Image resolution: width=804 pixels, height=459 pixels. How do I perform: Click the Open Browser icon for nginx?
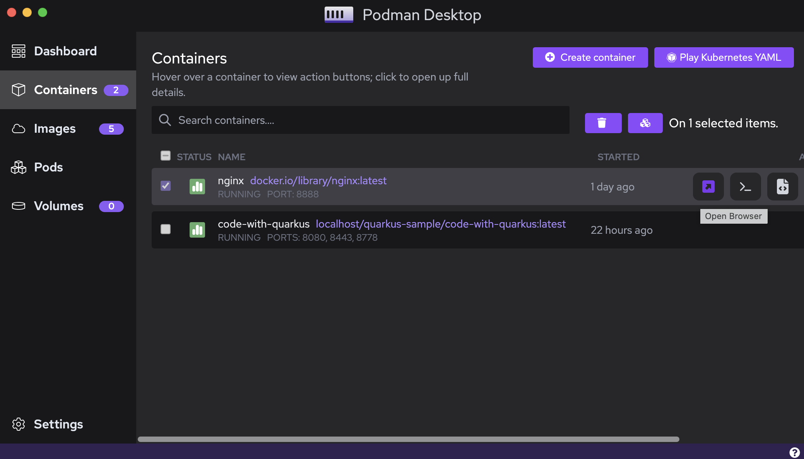coord(708,187)
